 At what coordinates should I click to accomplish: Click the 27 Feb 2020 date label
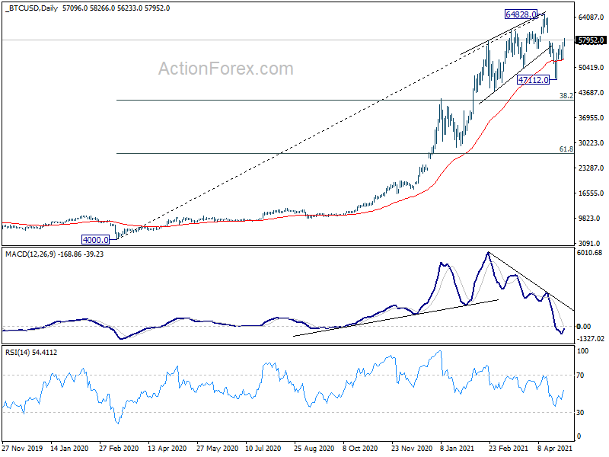[x=119, y=449]
